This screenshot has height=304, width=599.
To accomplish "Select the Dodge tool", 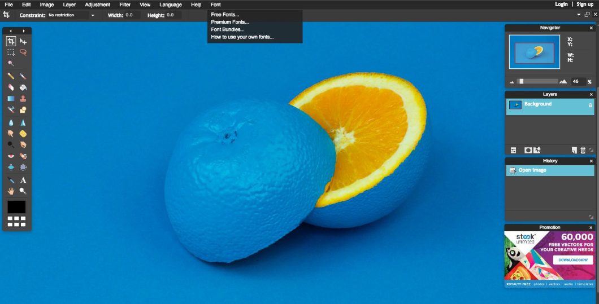I will pyautogui.click(x=11, y=145).
